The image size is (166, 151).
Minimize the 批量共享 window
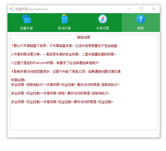[129, 9]
